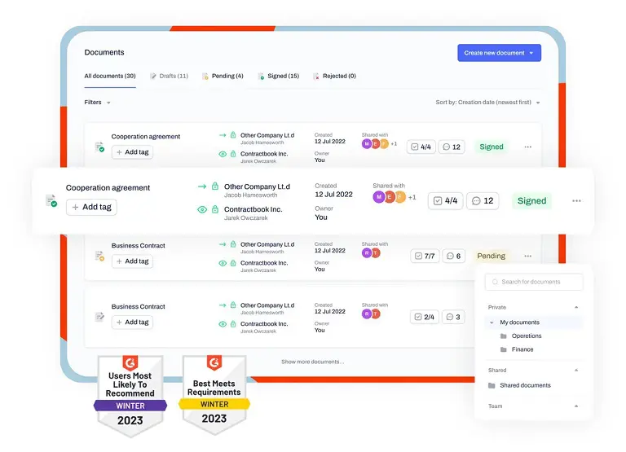This screenshot has height=452, width=626.
Task: Open comments icon showing 3 on last Business Contract
Action: point(452,317)
